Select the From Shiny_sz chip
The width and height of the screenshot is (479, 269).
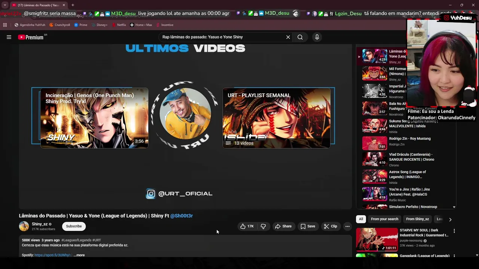417,219
